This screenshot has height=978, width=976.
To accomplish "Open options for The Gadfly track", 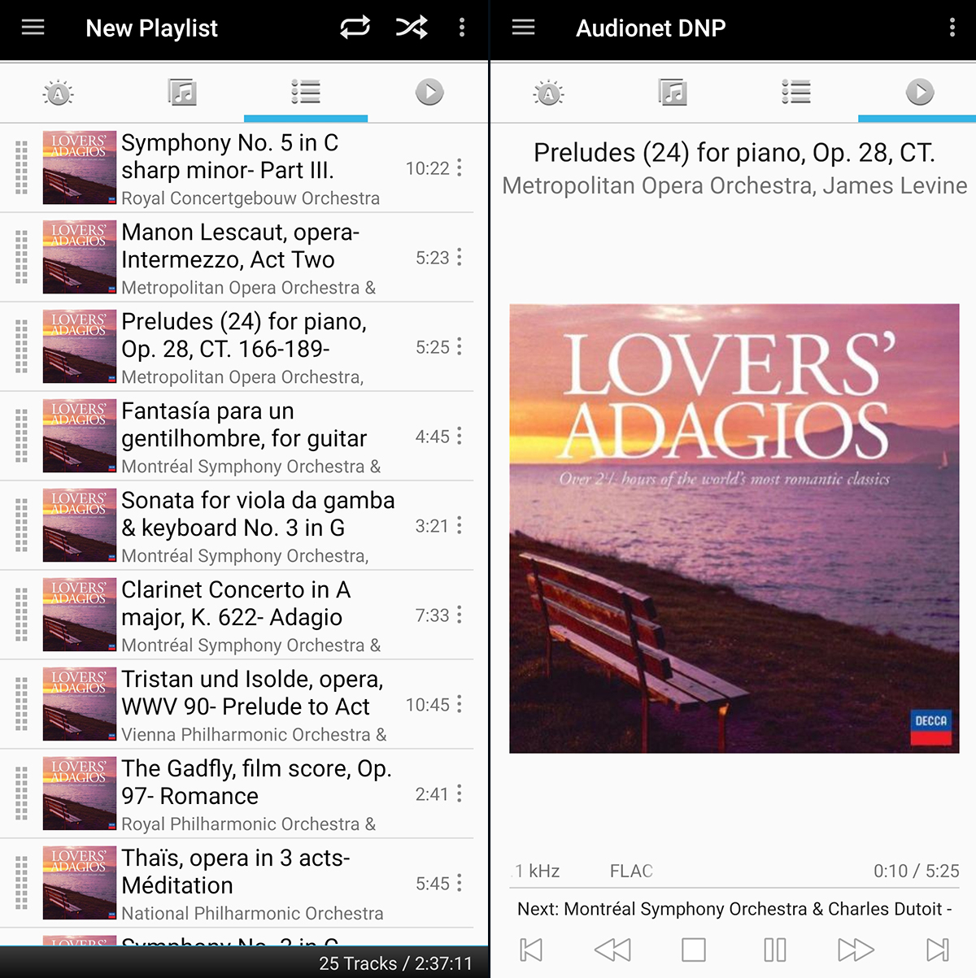I will point(460,794).
